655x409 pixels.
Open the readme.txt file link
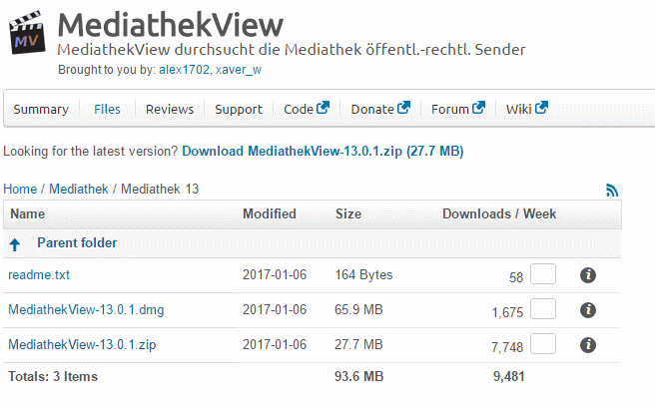click(39, 275)
